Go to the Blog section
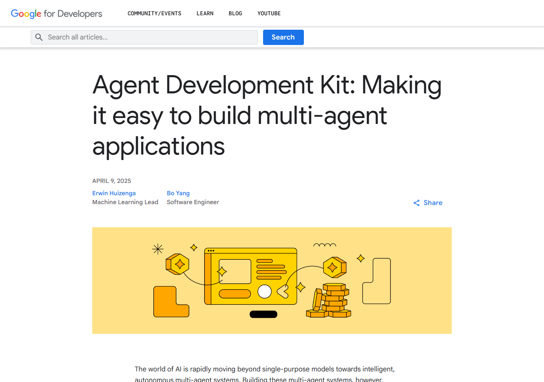The image size is (544, 382). click(235, 14)
